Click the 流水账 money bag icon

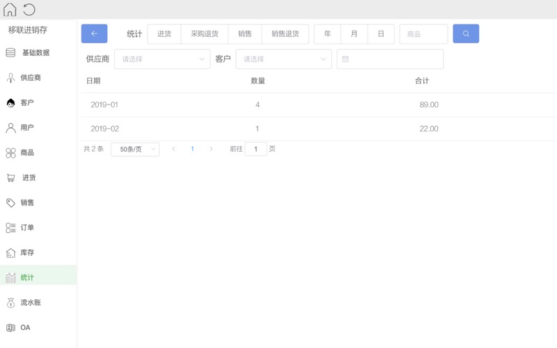coord(10,303)
